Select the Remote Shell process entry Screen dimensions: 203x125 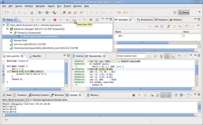click(20, 41)
